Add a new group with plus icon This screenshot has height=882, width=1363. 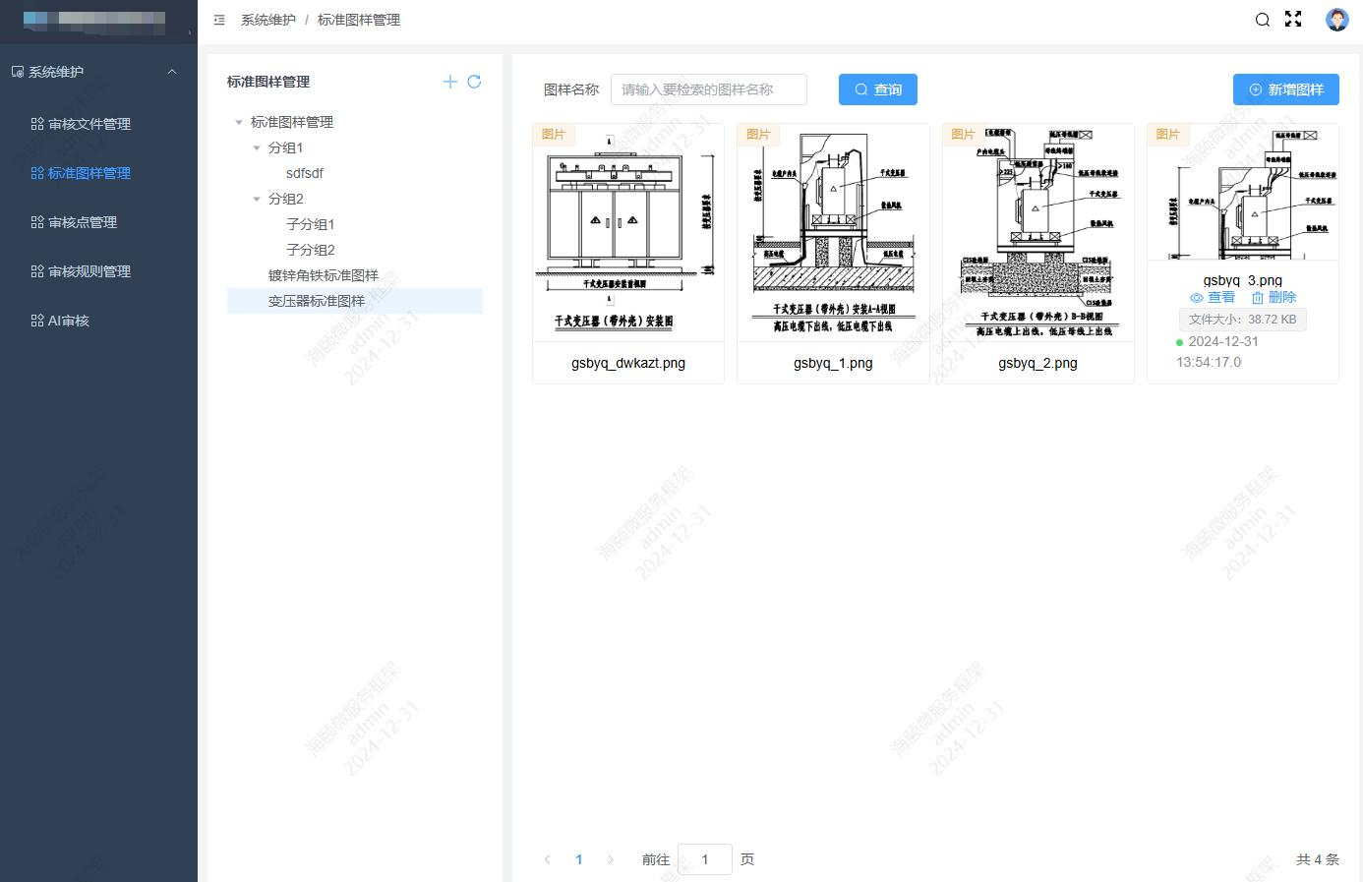click(x=449, y=82)
